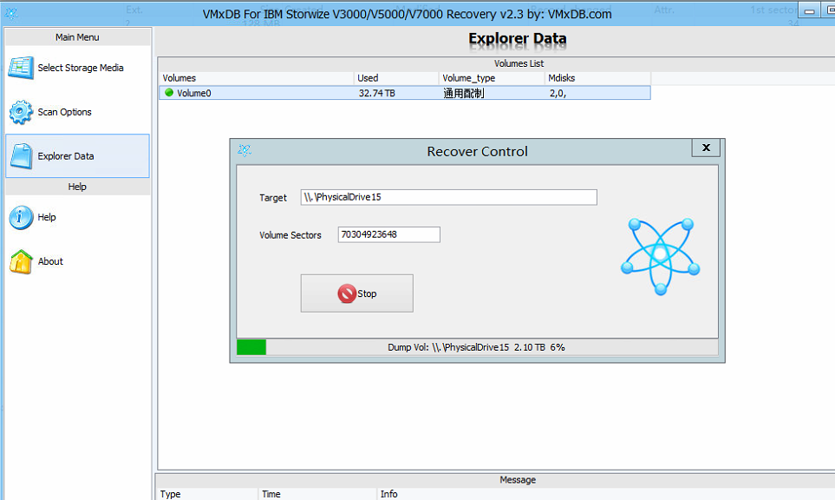The height and width of the screenshot is (500, 835).
Task: Click the Time column header in Message
Action: (317, 494)
